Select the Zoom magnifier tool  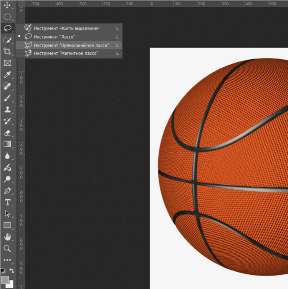(x=7, y=249)
